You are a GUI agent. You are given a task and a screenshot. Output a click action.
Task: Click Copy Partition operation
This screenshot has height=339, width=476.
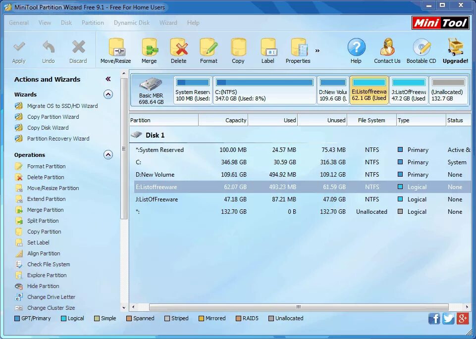(38, 232)
